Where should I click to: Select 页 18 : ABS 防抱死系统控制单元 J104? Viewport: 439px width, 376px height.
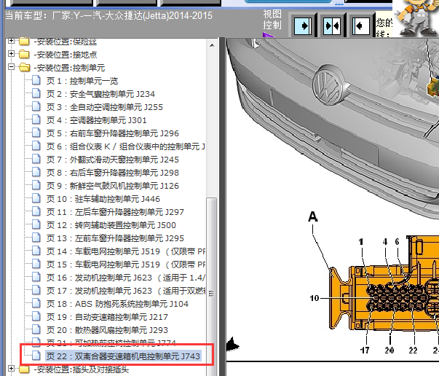pos(117,304)
